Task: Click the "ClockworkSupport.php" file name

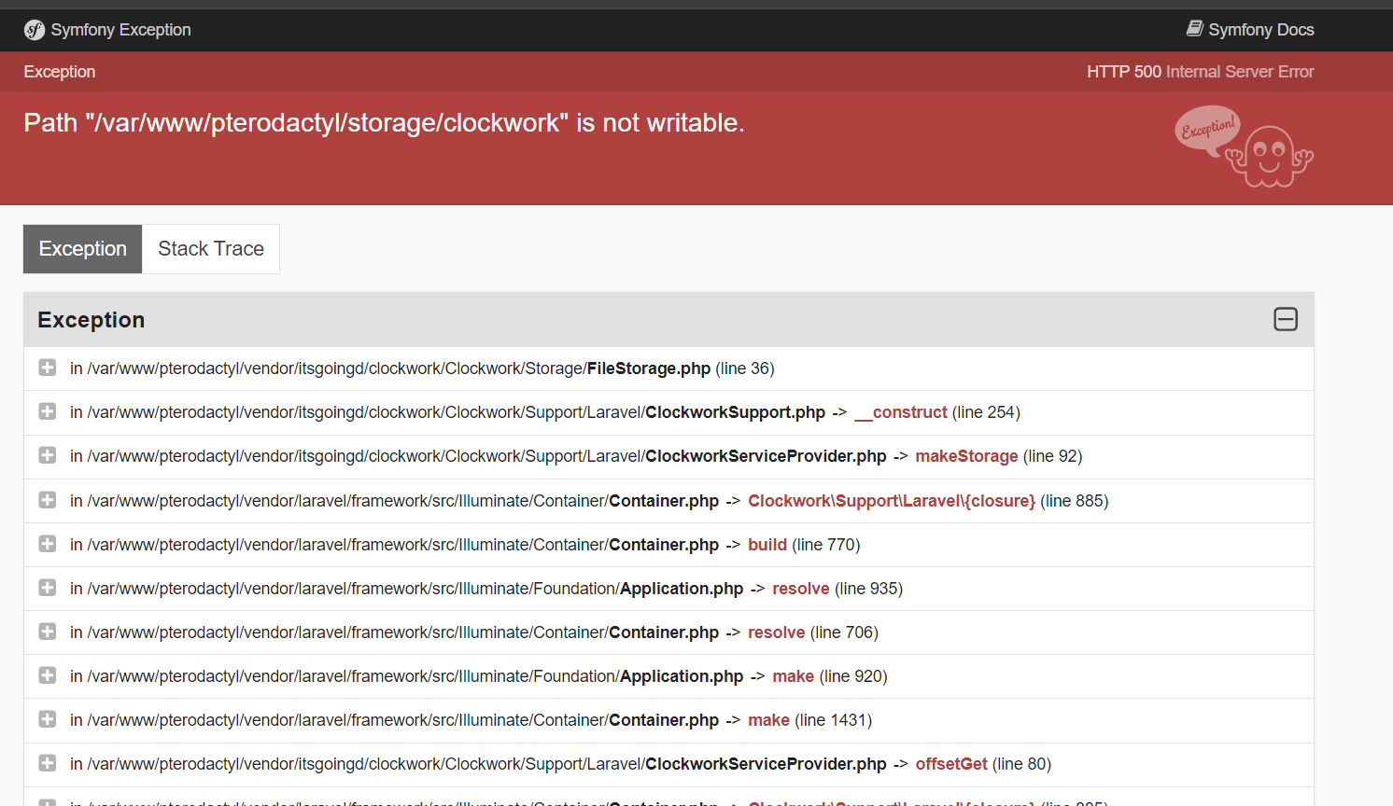Action: tap(736, 412)
